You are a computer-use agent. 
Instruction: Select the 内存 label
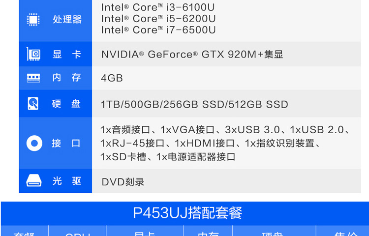[66, 77]
